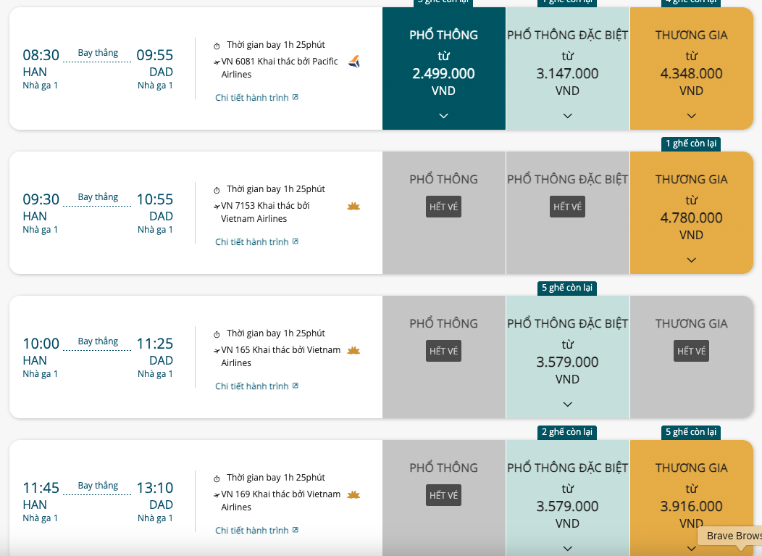Click the external link icon for the 08:30 flight details
The height and width of the screenshot is (556, 762).
(296, 97)
